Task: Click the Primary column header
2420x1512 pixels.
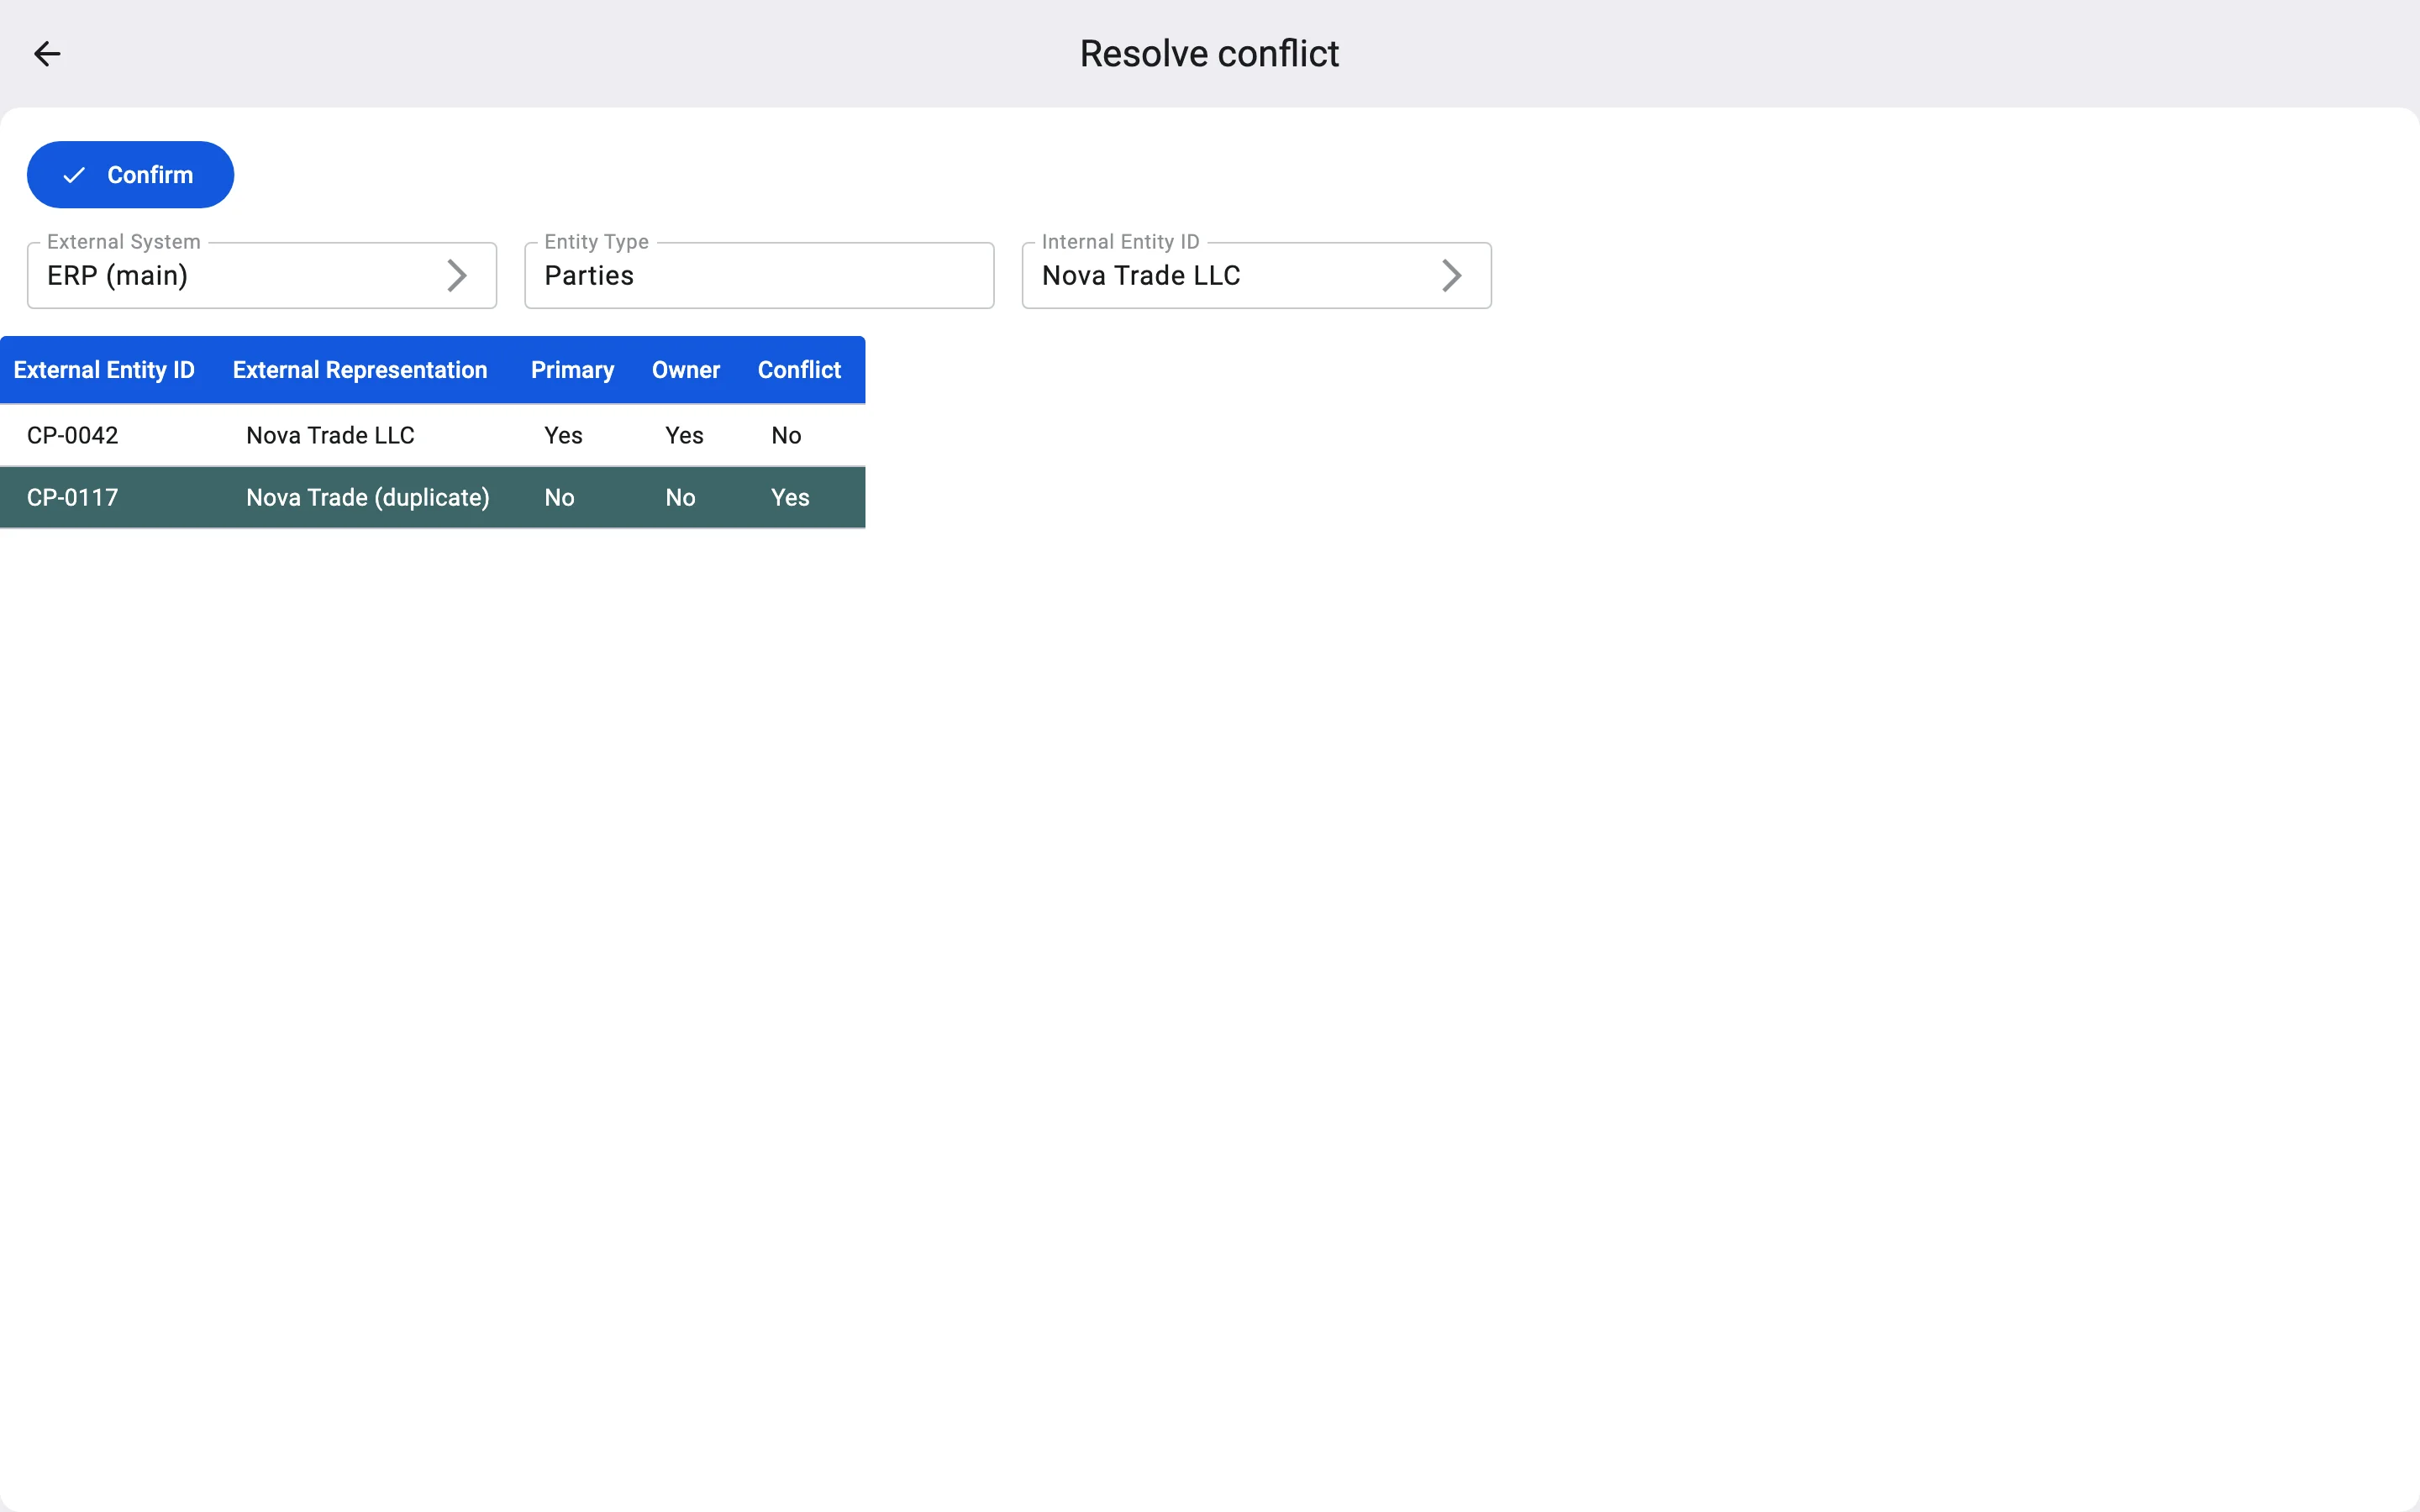Action: (x=572, y=370)
